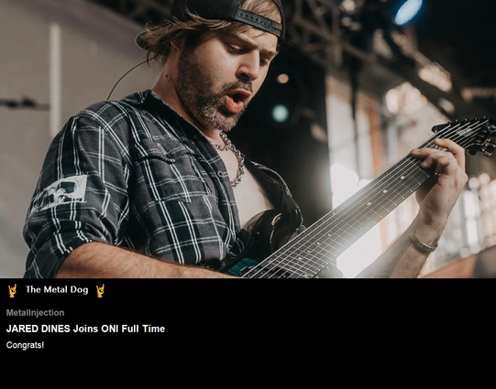The image size is (496, 389).
Task: Click the word Dog in the title
Action: pyautogui.click(x=79, y=289)
